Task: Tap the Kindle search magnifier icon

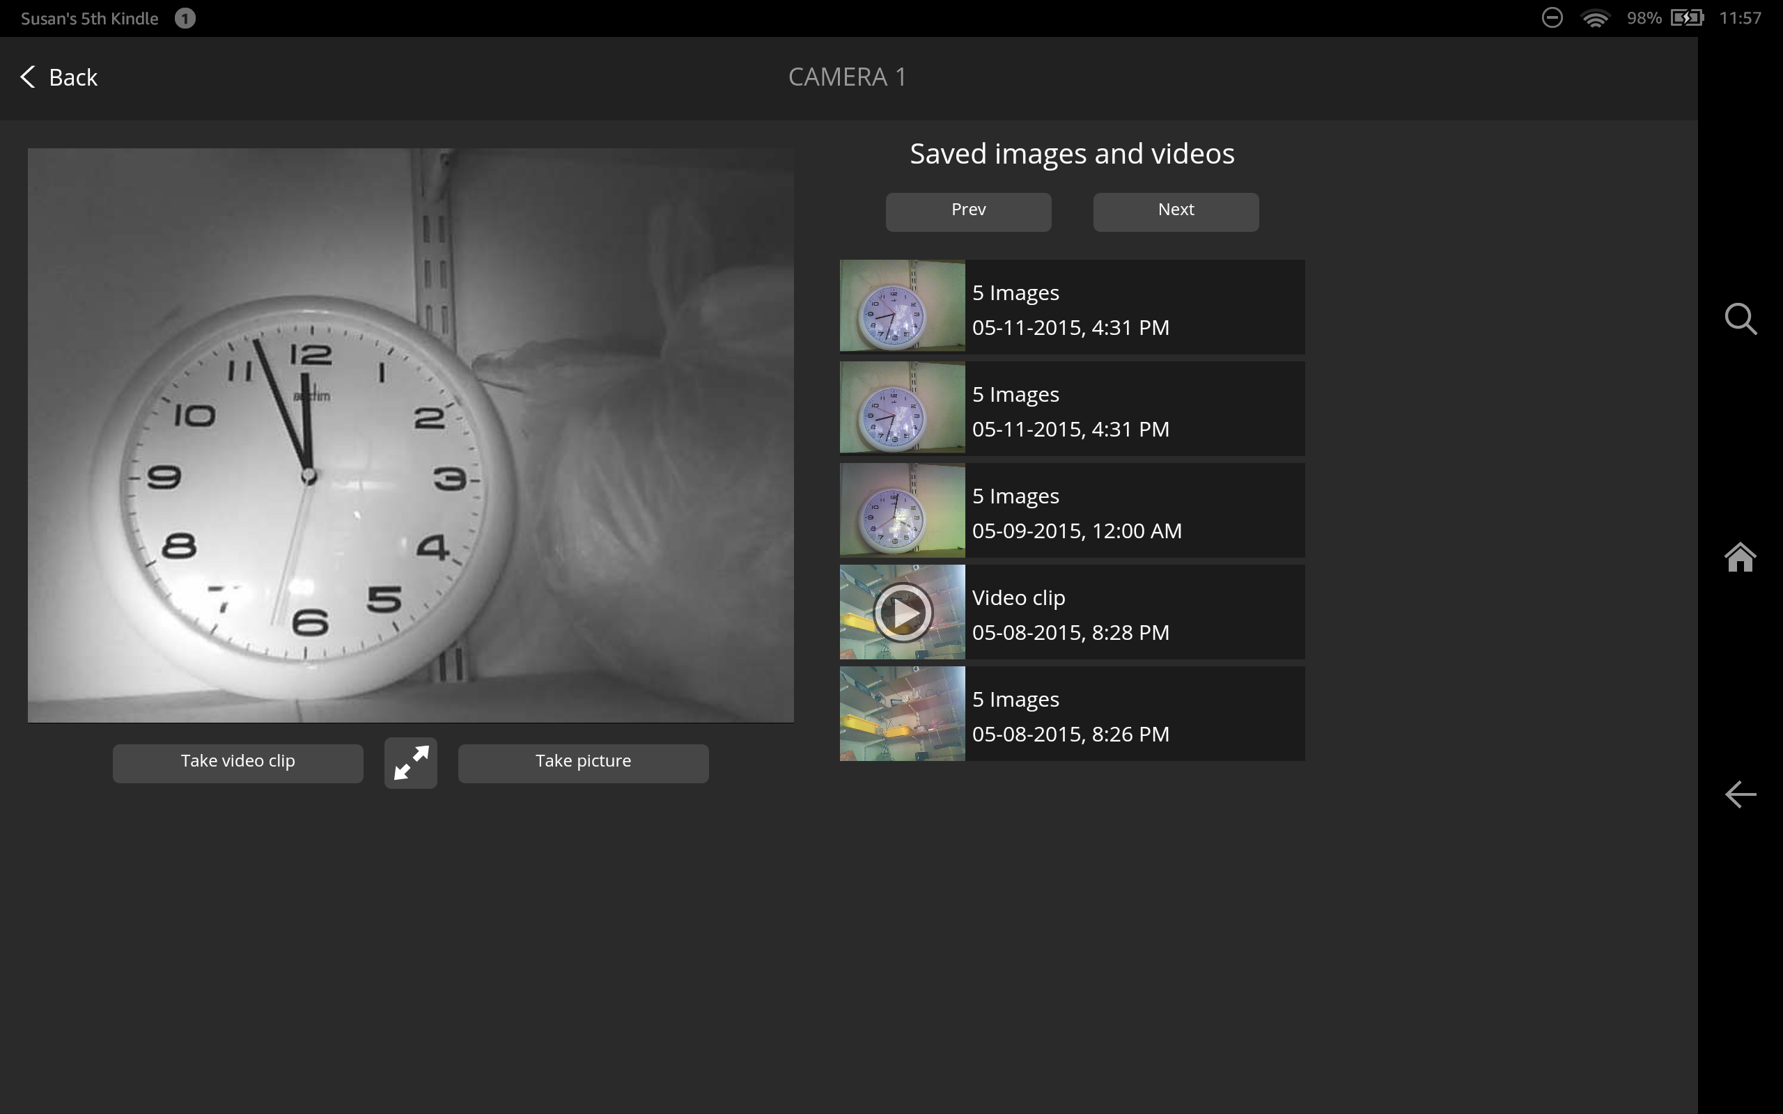Action: click(x=1741, y=319)
